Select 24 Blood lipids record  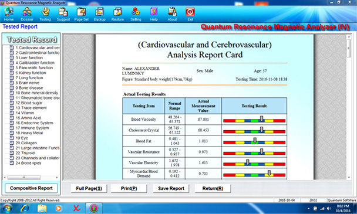tap(26, 163)
